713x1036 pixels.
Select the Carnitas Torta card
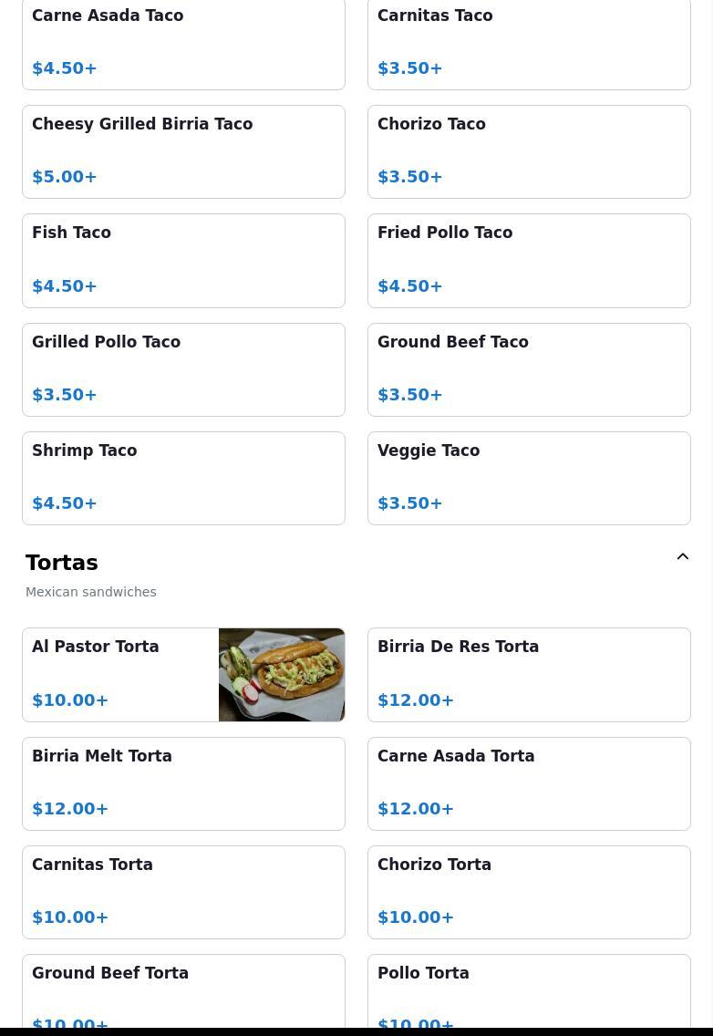point(183,892)
